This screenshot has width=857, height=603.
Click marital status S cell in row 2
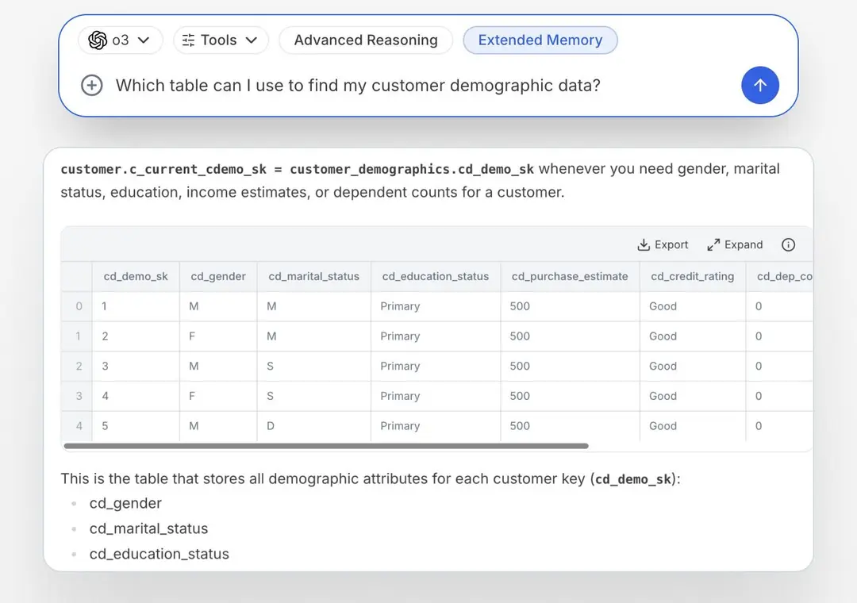pos(313,367)
